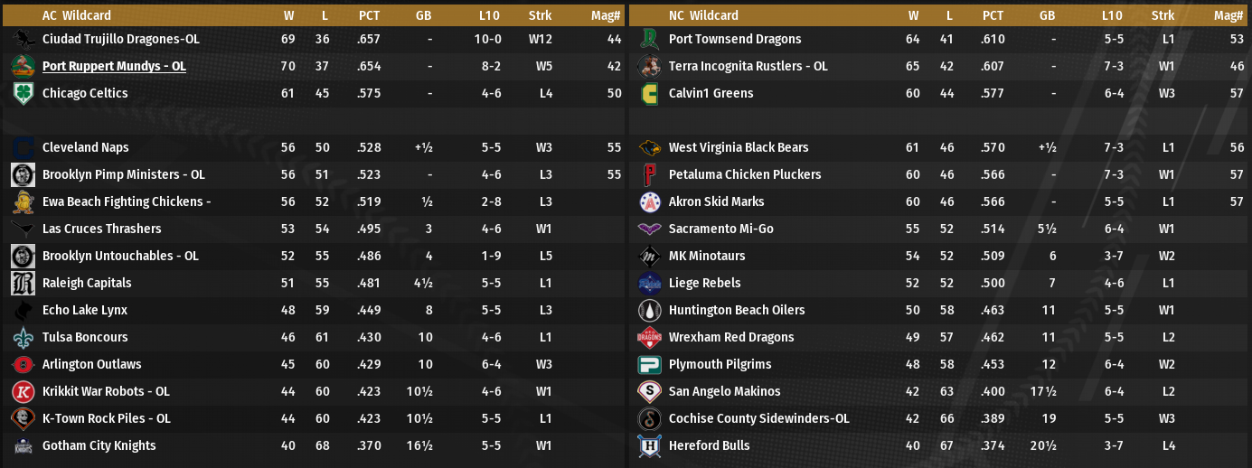Click the Plymouth Pilgrims logo

(649, 364)
